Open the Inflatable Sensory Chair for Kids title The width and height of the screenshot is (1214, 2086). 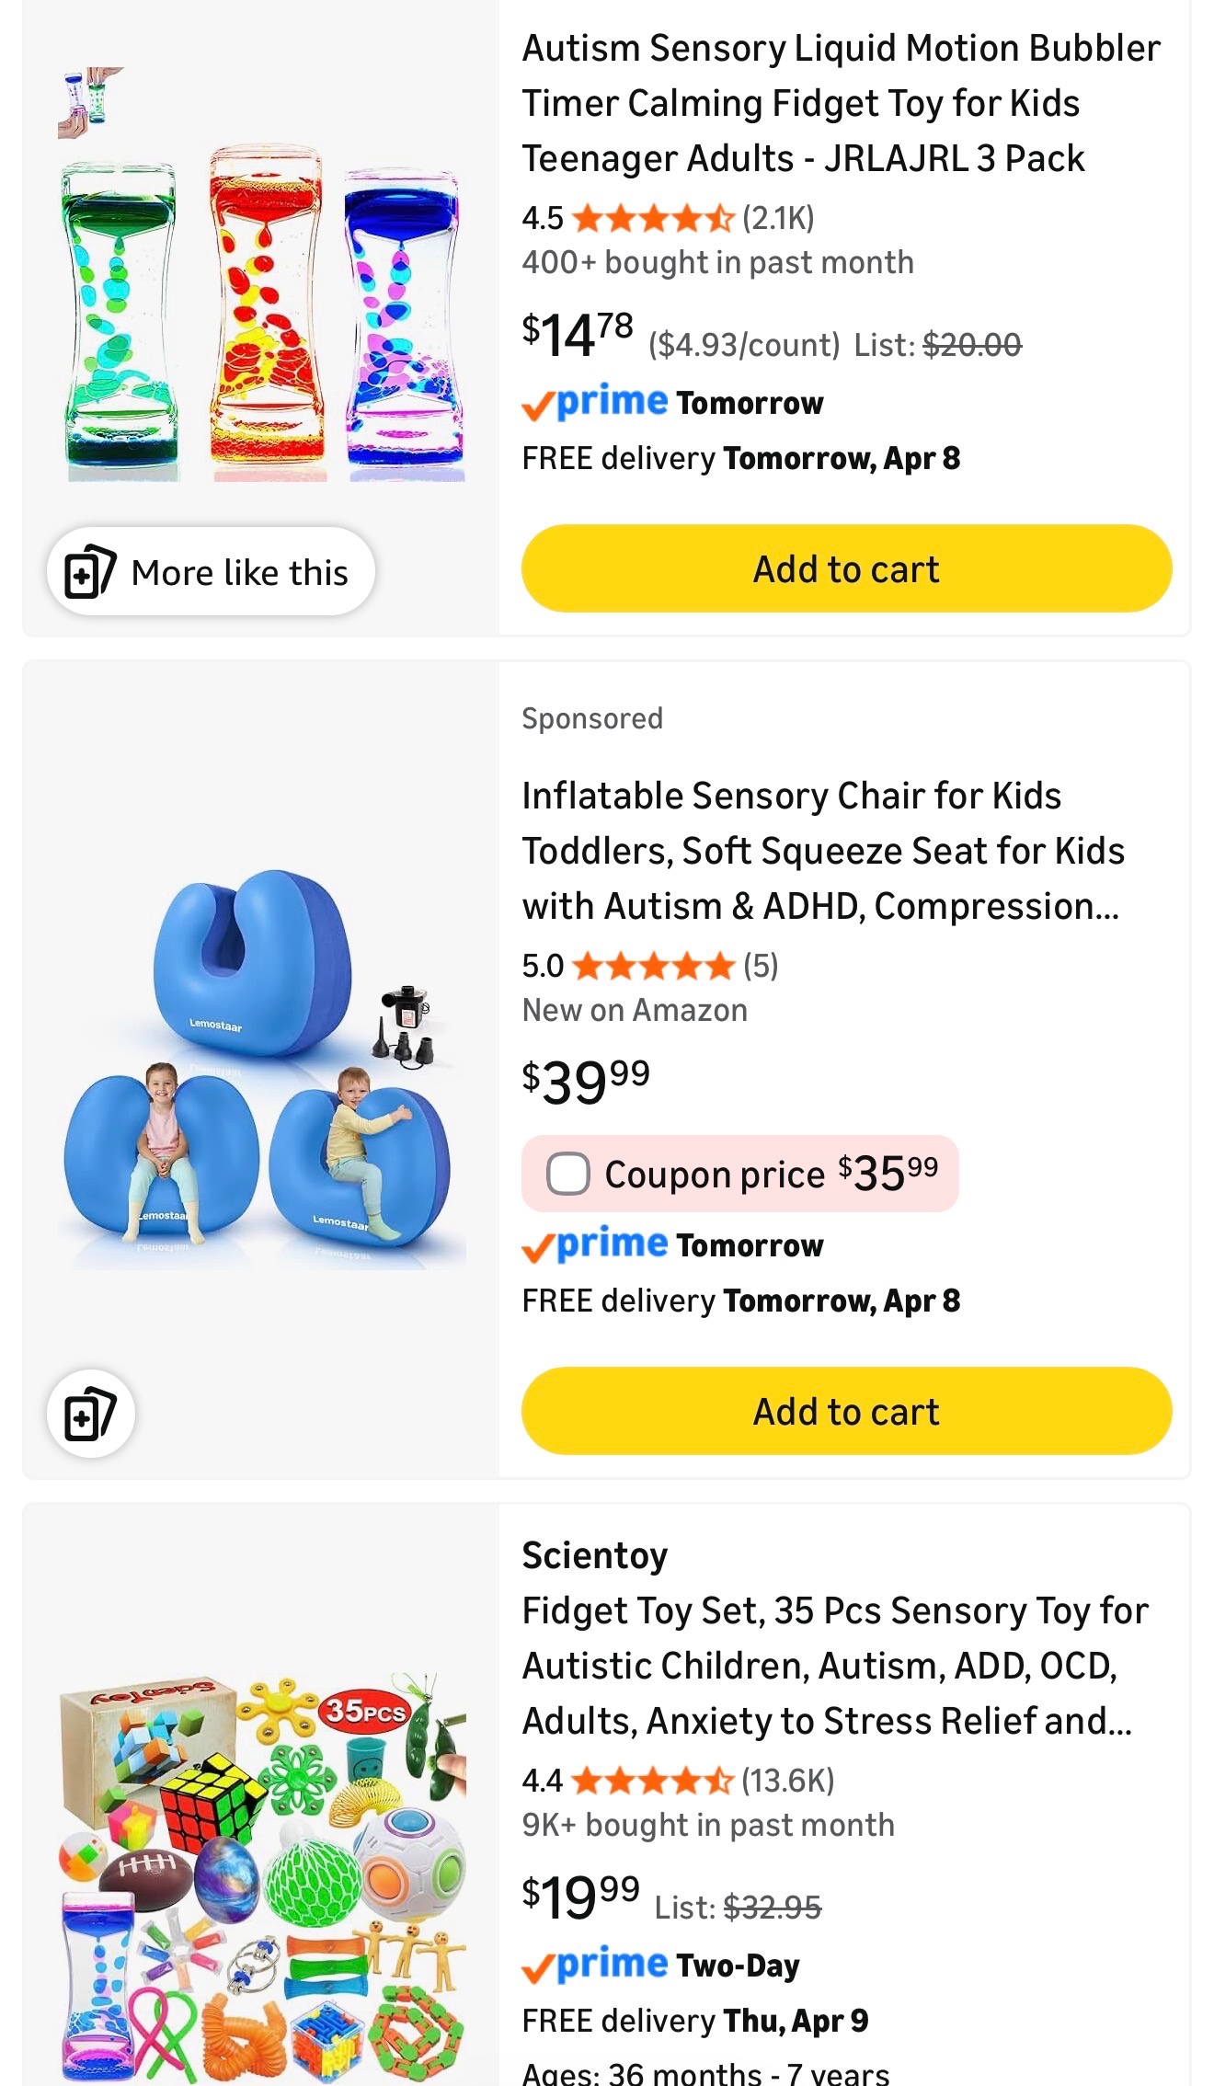(822, 851)
